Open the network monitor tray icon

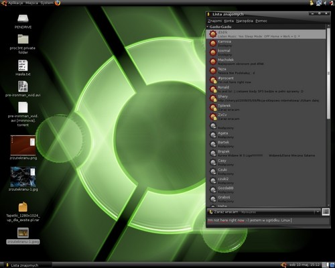coord(319,3)
